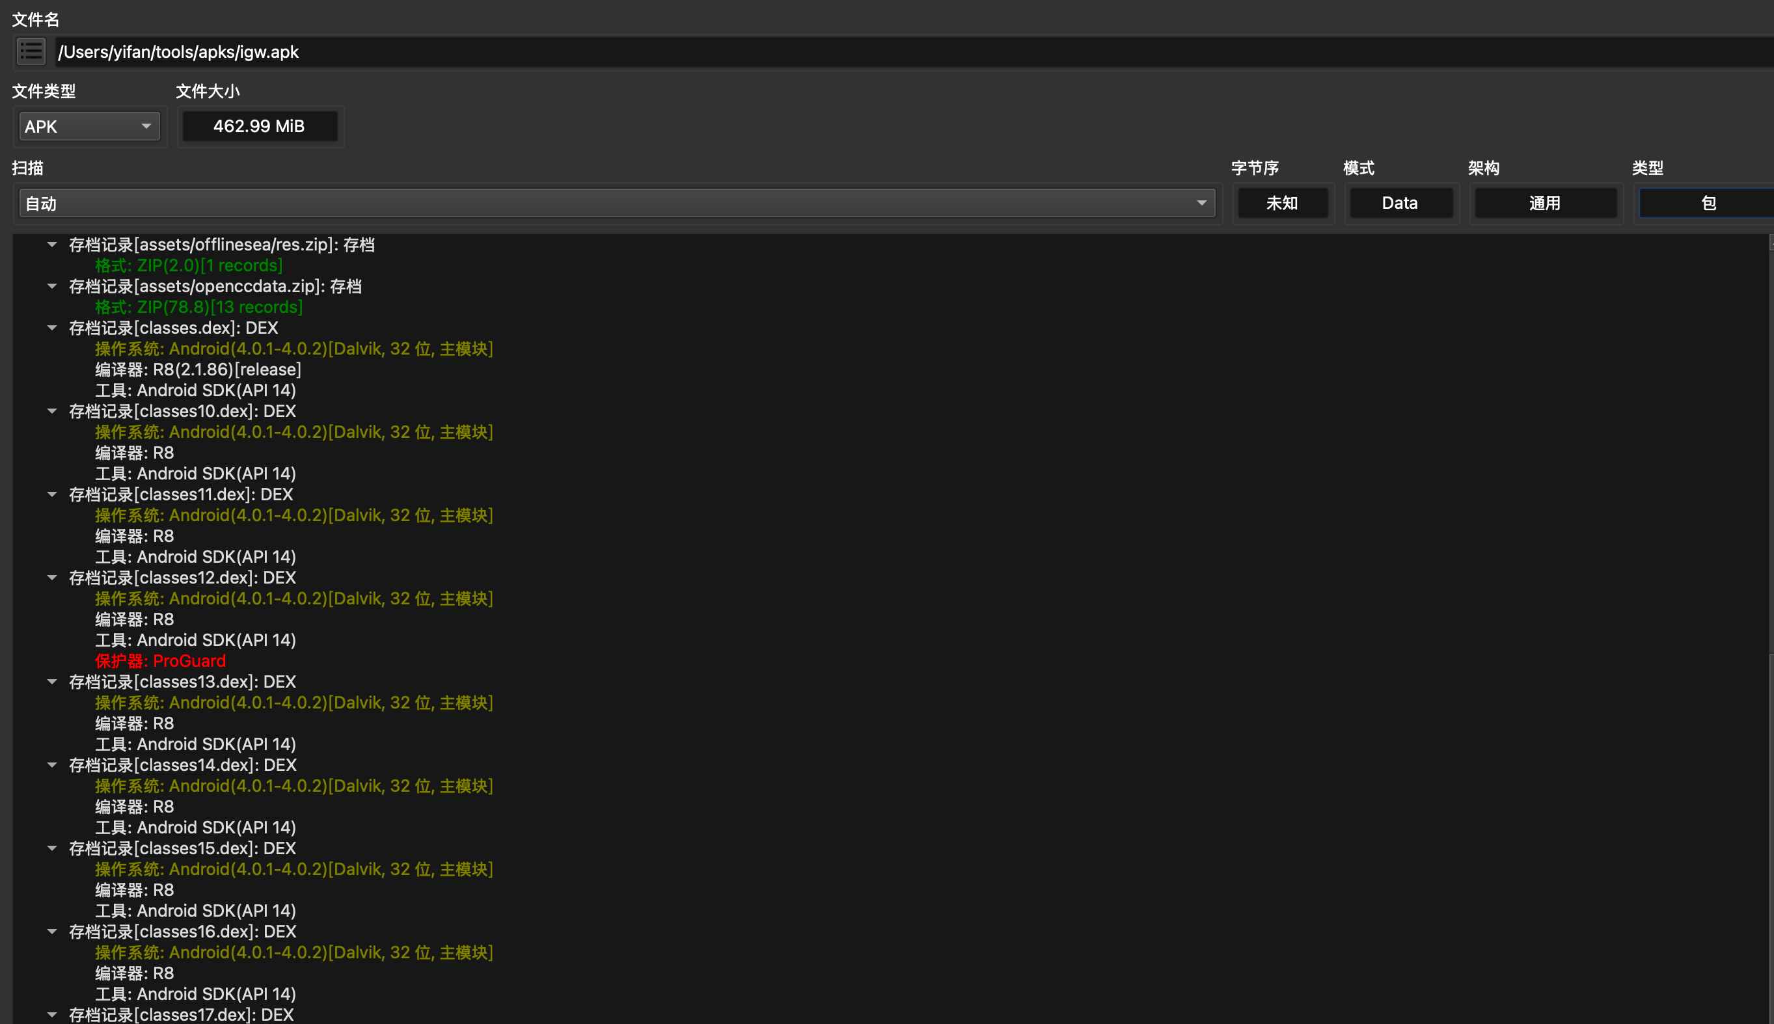Select Android SDK(API 14) under classes.dex
1774x1024 pixels.
[x=195, y=390]
